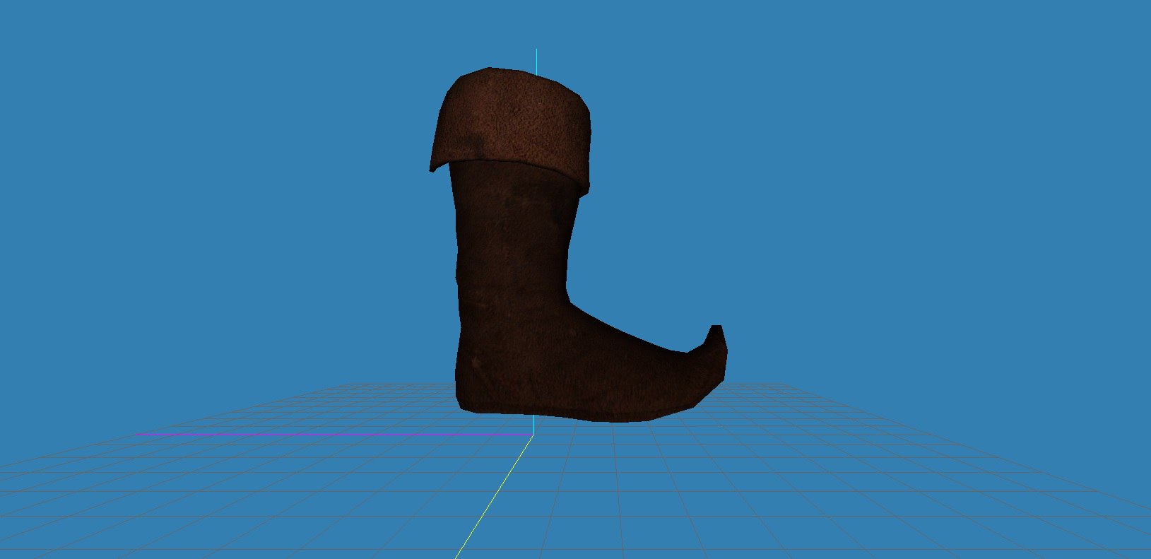Click the magenta axis line on the grid

click(x=332, y=434)
